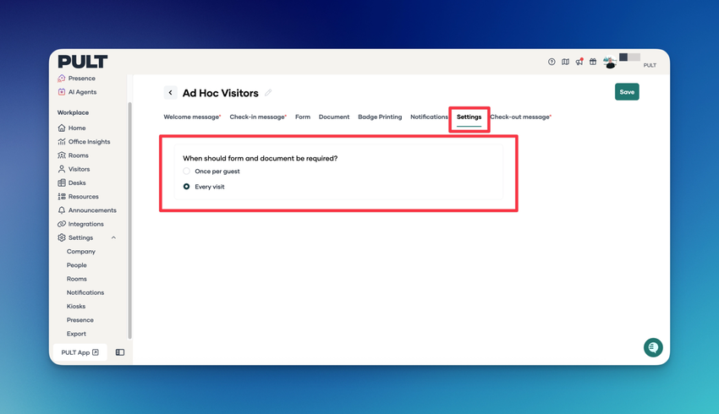Viewport: 719px width, 414px height.
Task: Select the Every visit radio button
Action: point(187,187)
